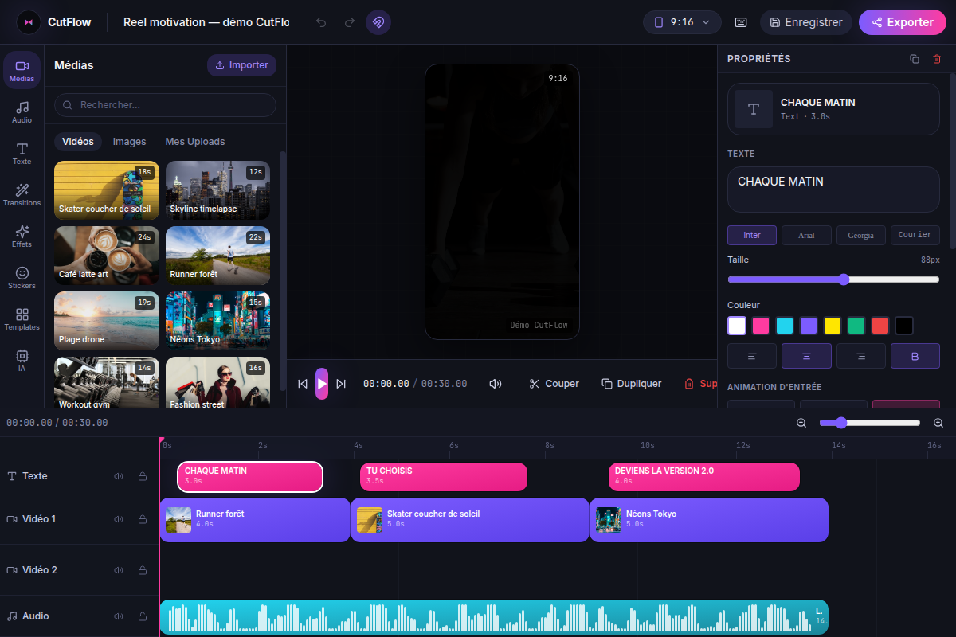The height and width of the screenshot is (637, 956).
Task: Adjust the Taille size slider
Action: 833,279
